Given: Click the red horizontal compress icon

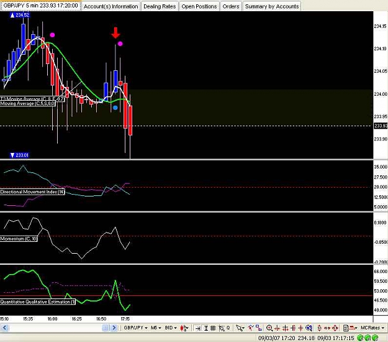Looking at the screenshot, I should (x=277, y=328).
